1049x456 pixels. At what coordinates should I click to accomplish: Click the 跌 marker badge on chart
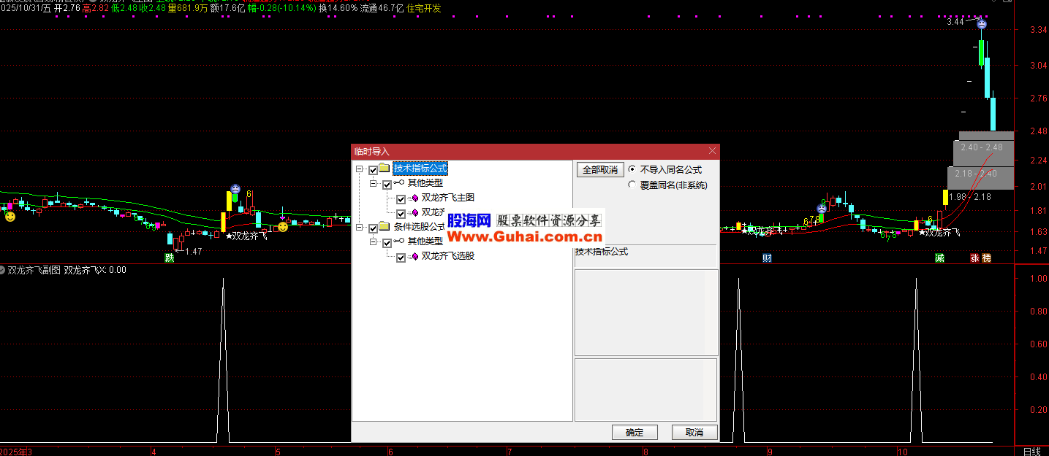[x=170, y=258]
